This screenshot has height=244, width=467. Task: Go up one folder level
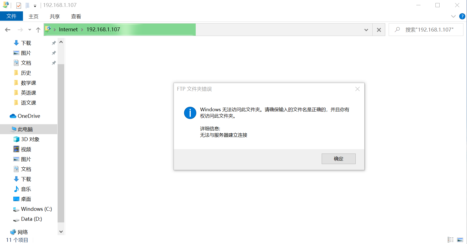[38, 30]
